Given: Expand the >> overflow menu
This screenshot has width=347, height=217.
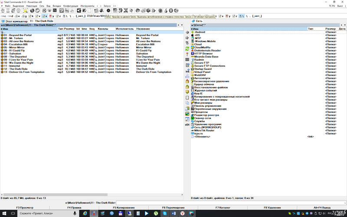Looking at the screenshot, I should [115, 6].
